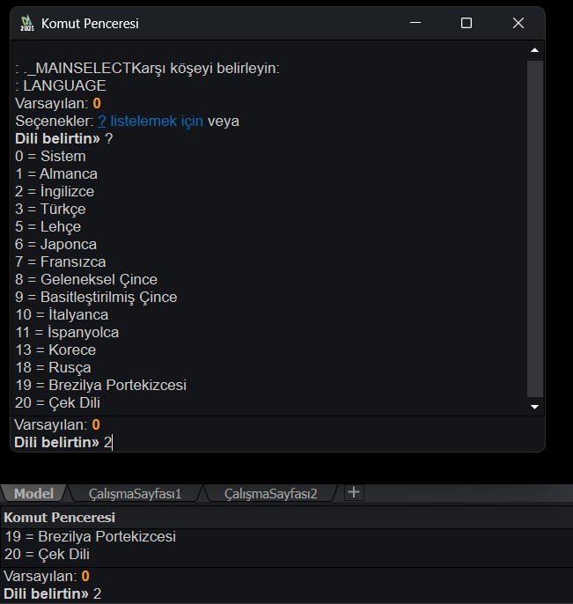The height and width of the screenshot is (604, 573).
Task: Select the ÇalışmaSayfası2 layout tab
Action: coord(270,493)
